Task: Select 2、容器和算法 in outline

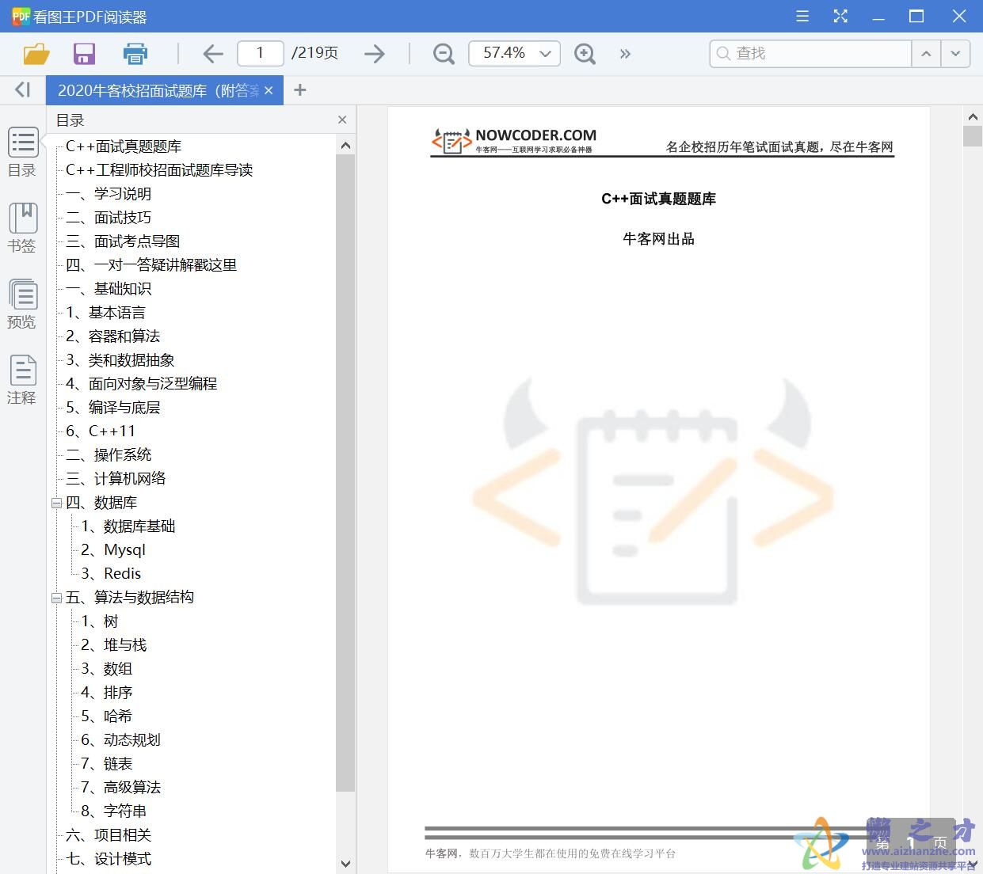Action: pyautogui.click(x=112, y=336)
